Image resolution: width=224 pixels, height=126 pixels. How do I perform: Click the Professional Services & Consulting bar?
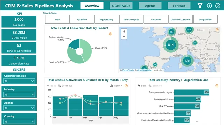182,120
